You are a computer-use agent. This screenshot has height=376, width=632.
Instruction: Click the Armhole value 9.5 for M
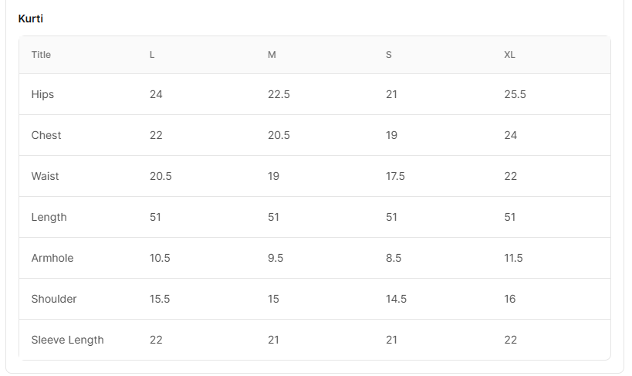click(x=275, y=258)
